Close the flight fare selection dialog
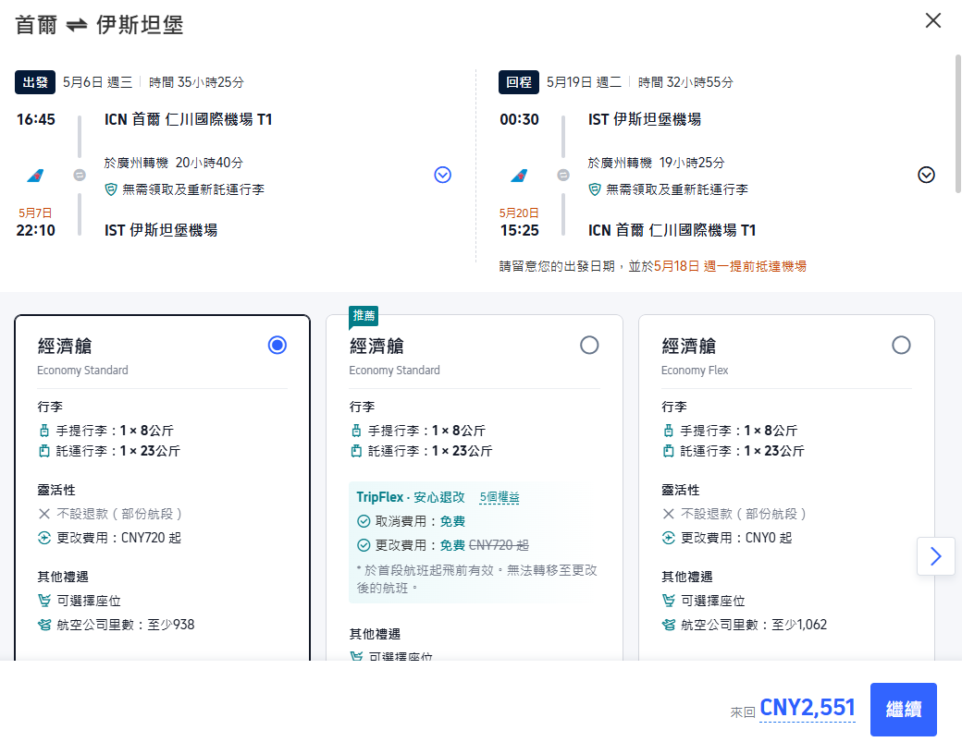The width and height of the screenshot is (962, 742). pyautogui.click(x=932, y=19)
